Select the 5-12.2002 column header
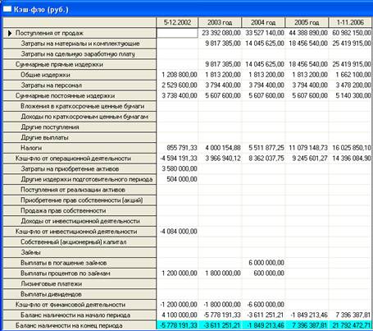Screen dimensions: 373x331 [177, 22]
